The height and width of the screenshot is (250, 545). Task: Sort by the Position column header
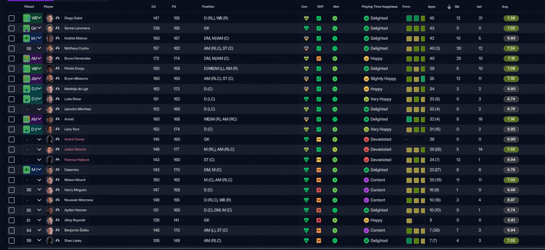pos(208,7)
